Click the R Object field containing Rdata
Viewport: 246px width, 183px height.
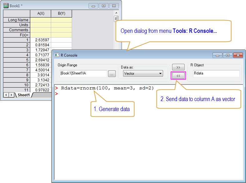click(x=216, y=74)
